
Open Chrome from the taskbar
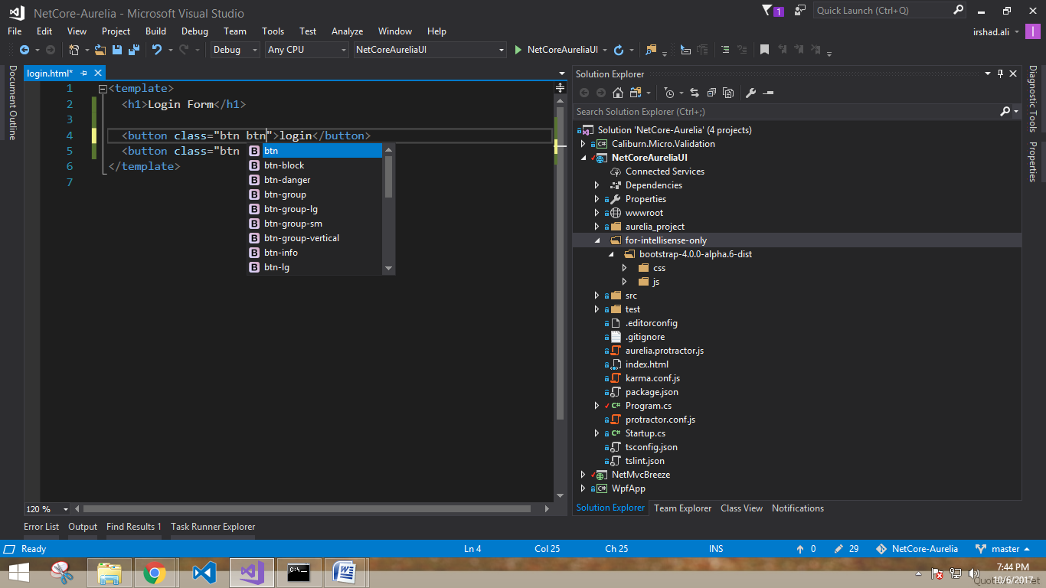coord(155,572)
